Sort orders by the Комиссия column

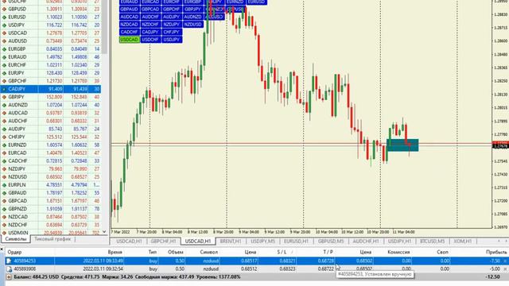[398, 252]
